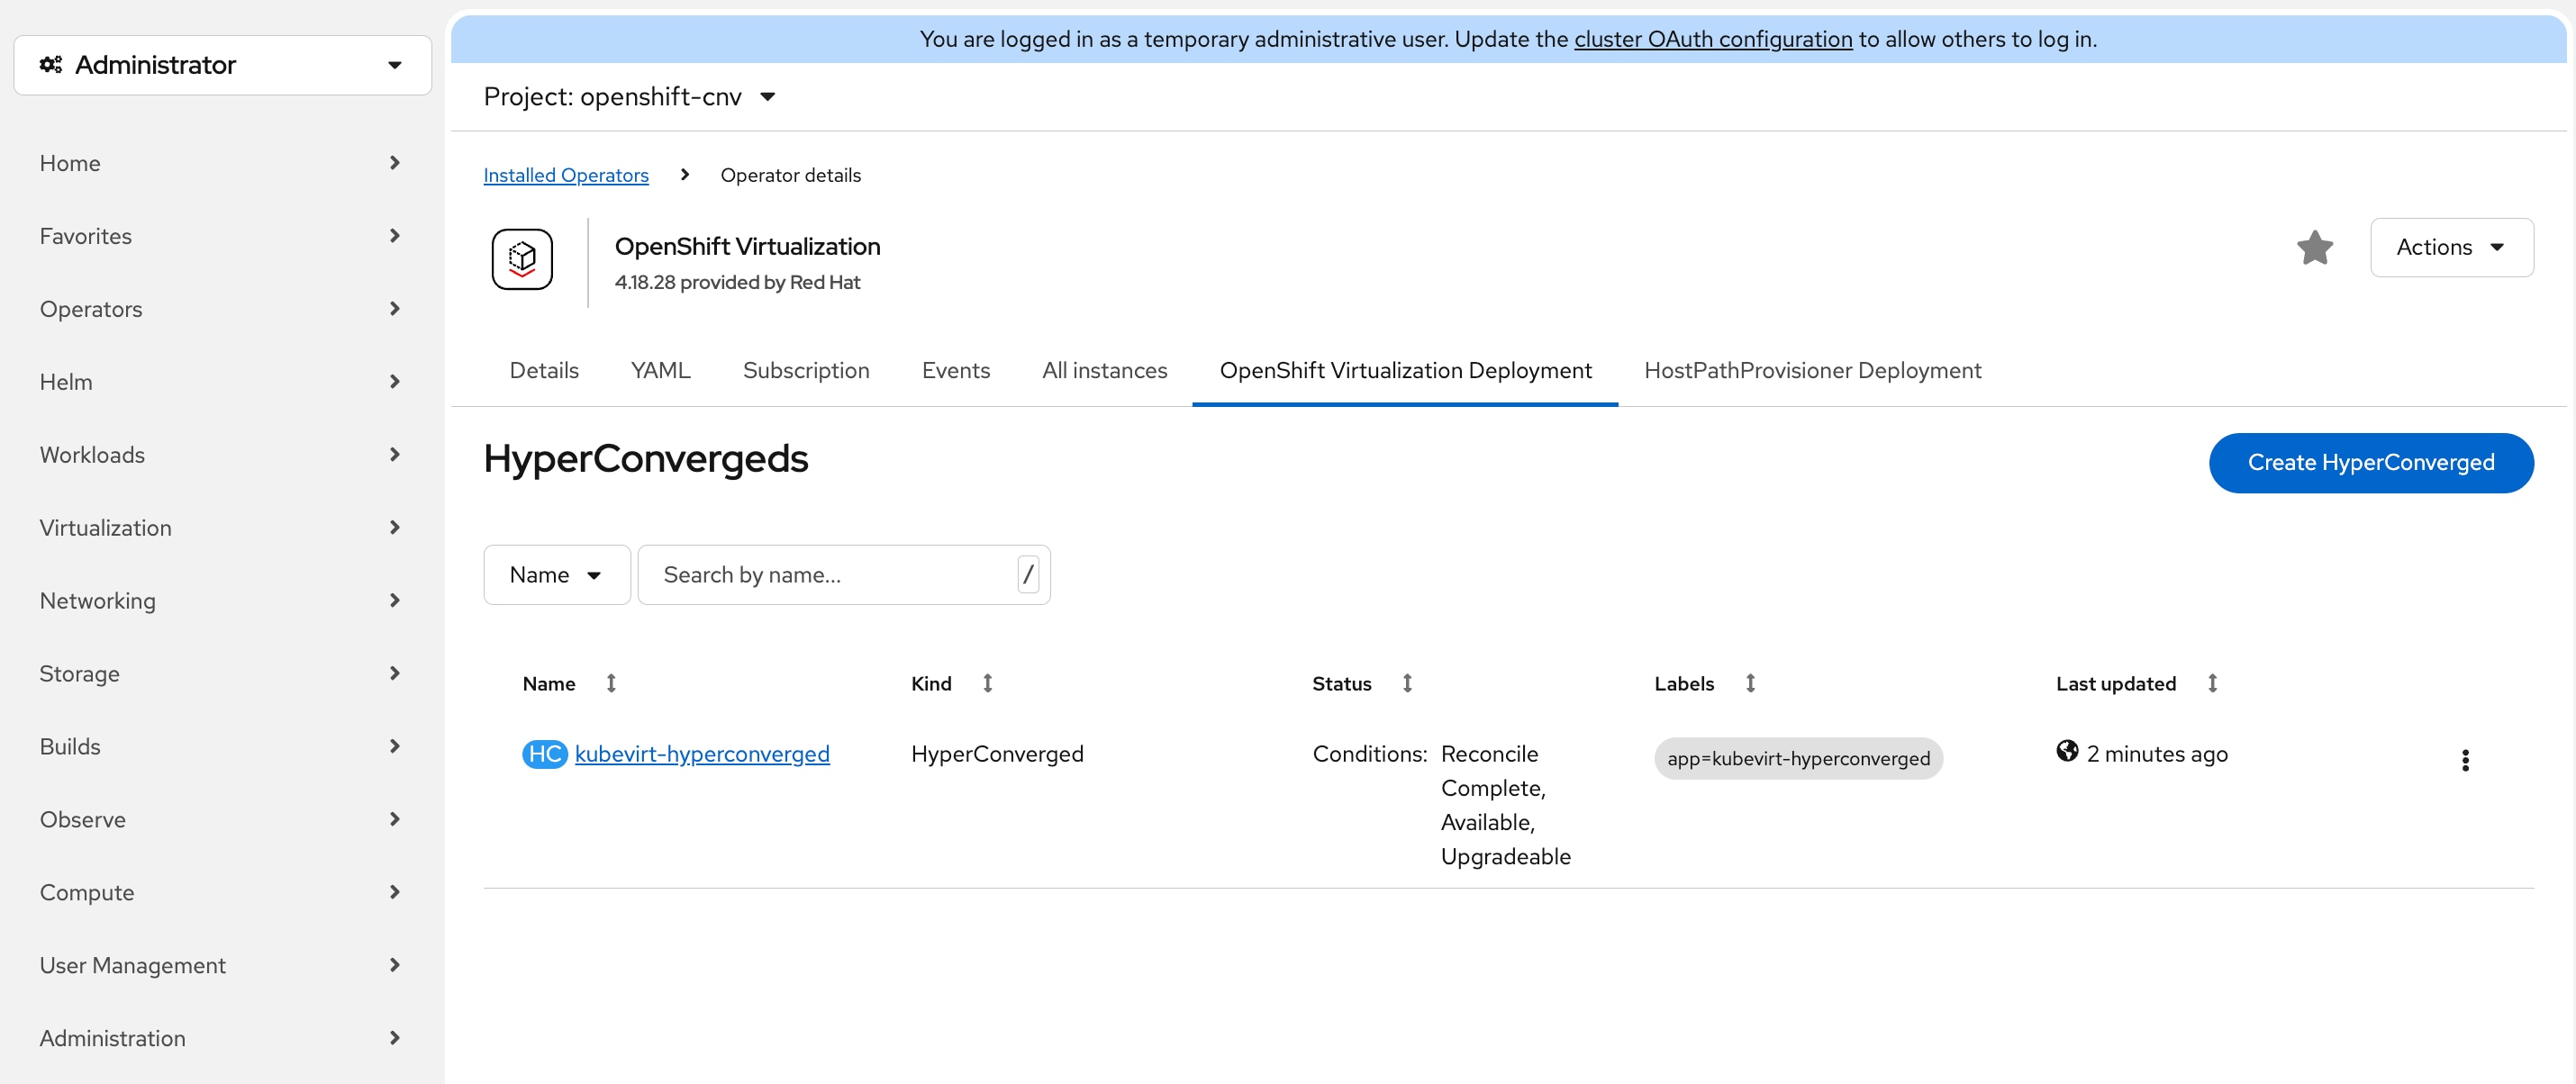This screenshot has height=1084, width=2576.
Task: Switch to the Details tab
Action: tap(544, 371)
